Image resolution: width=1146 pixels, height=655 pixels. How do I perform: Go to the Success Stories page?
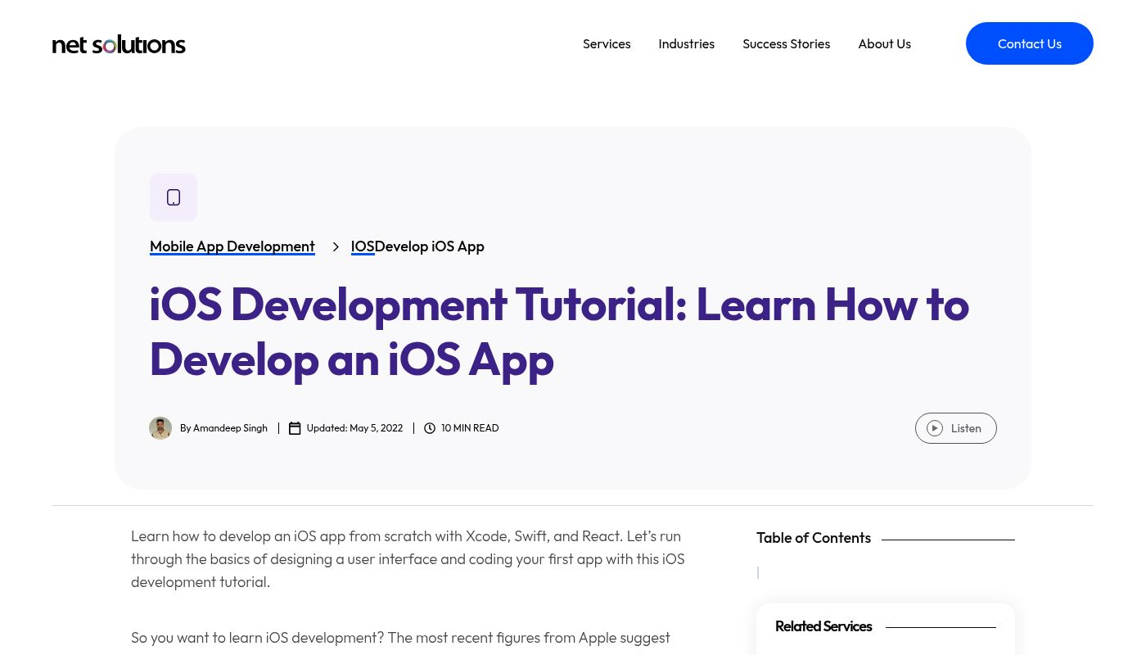point(786,43)
